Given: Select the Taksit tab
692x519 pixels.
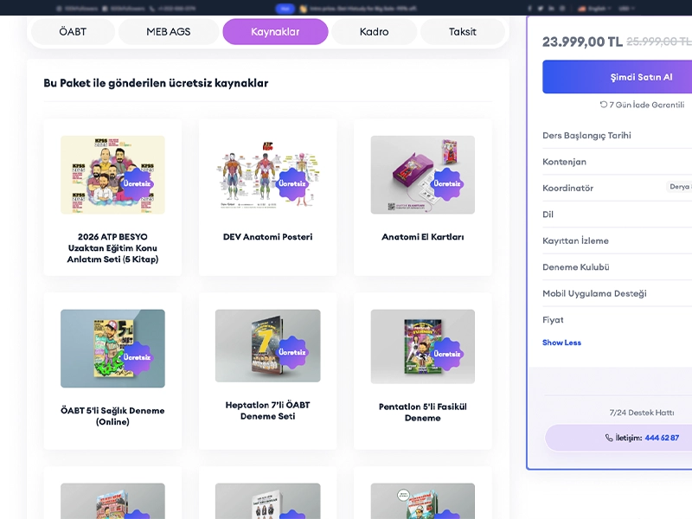Looking at the screenshot, I should pos(463,32).
